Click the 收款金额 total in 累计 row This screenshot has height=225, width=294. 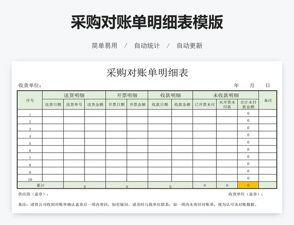pos(171,185)
